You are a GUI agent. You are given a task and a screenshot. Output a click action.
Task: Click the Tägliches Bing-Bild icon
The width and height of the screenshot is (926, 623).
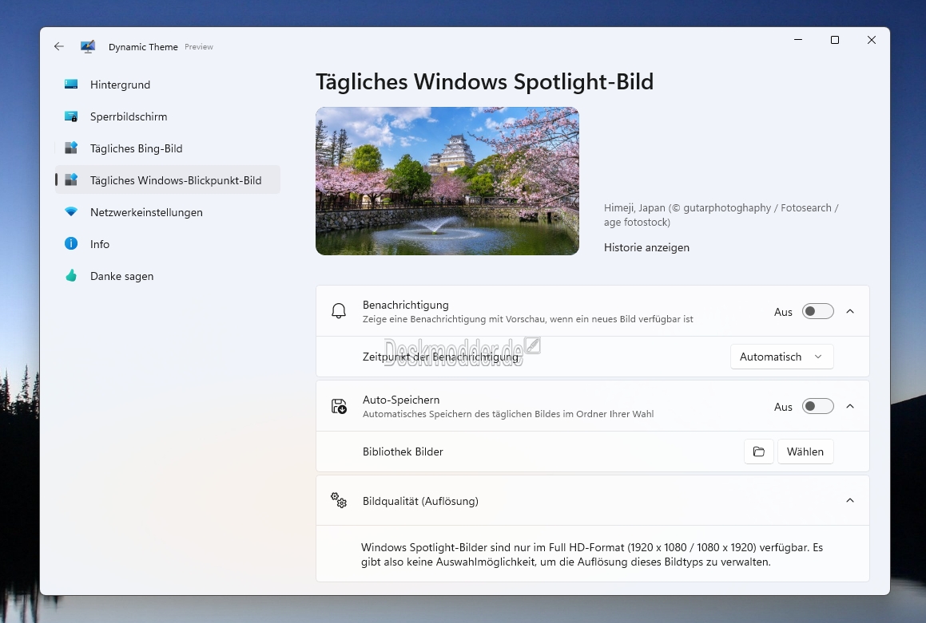pos(71,148)
